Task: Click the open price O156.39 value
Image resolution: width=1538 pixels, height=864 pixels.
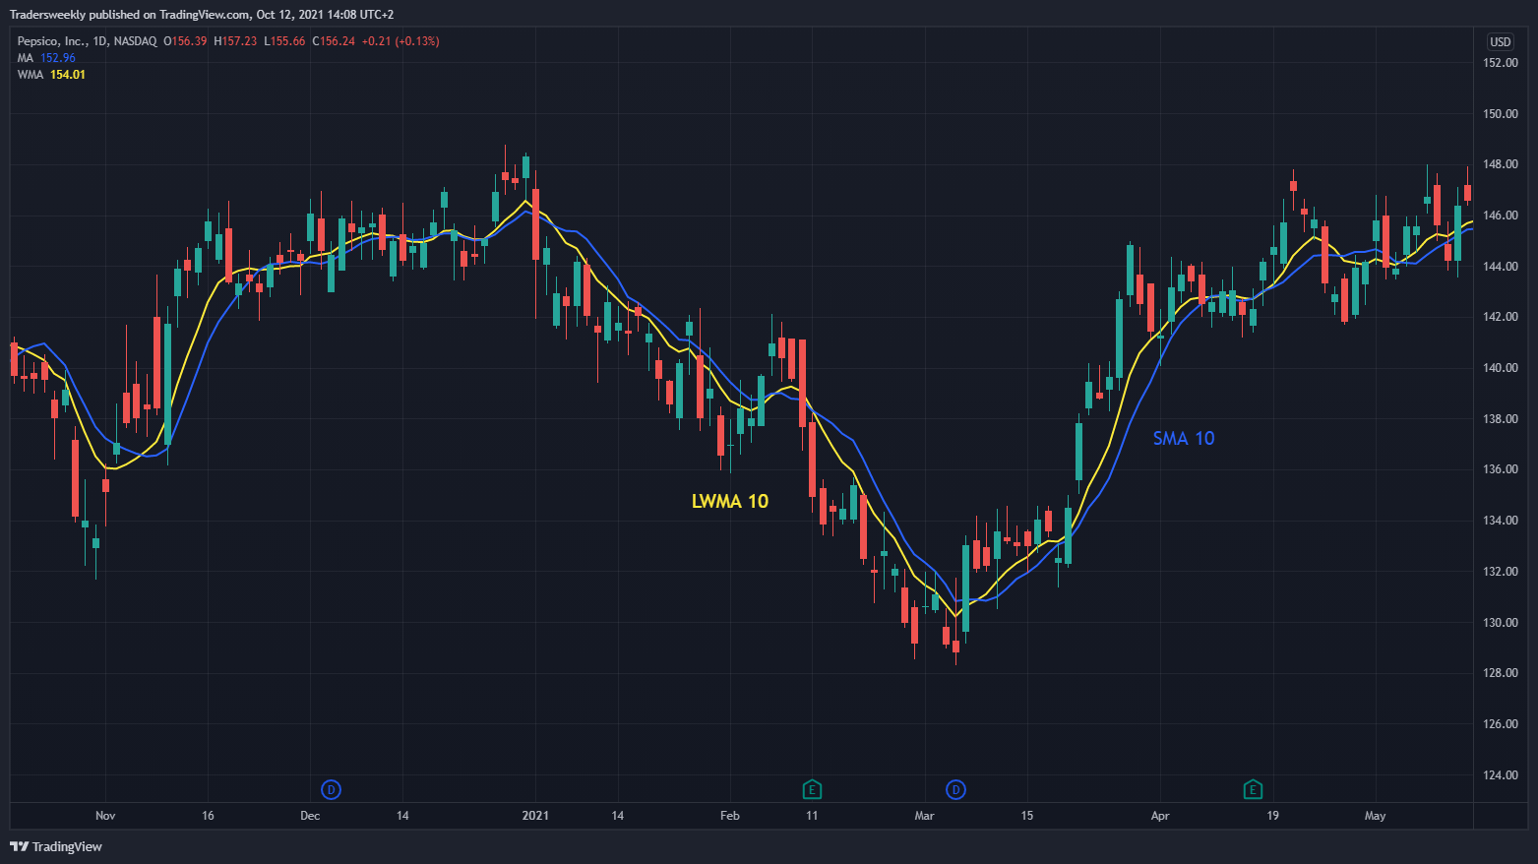Action: [x=185, y=41]
